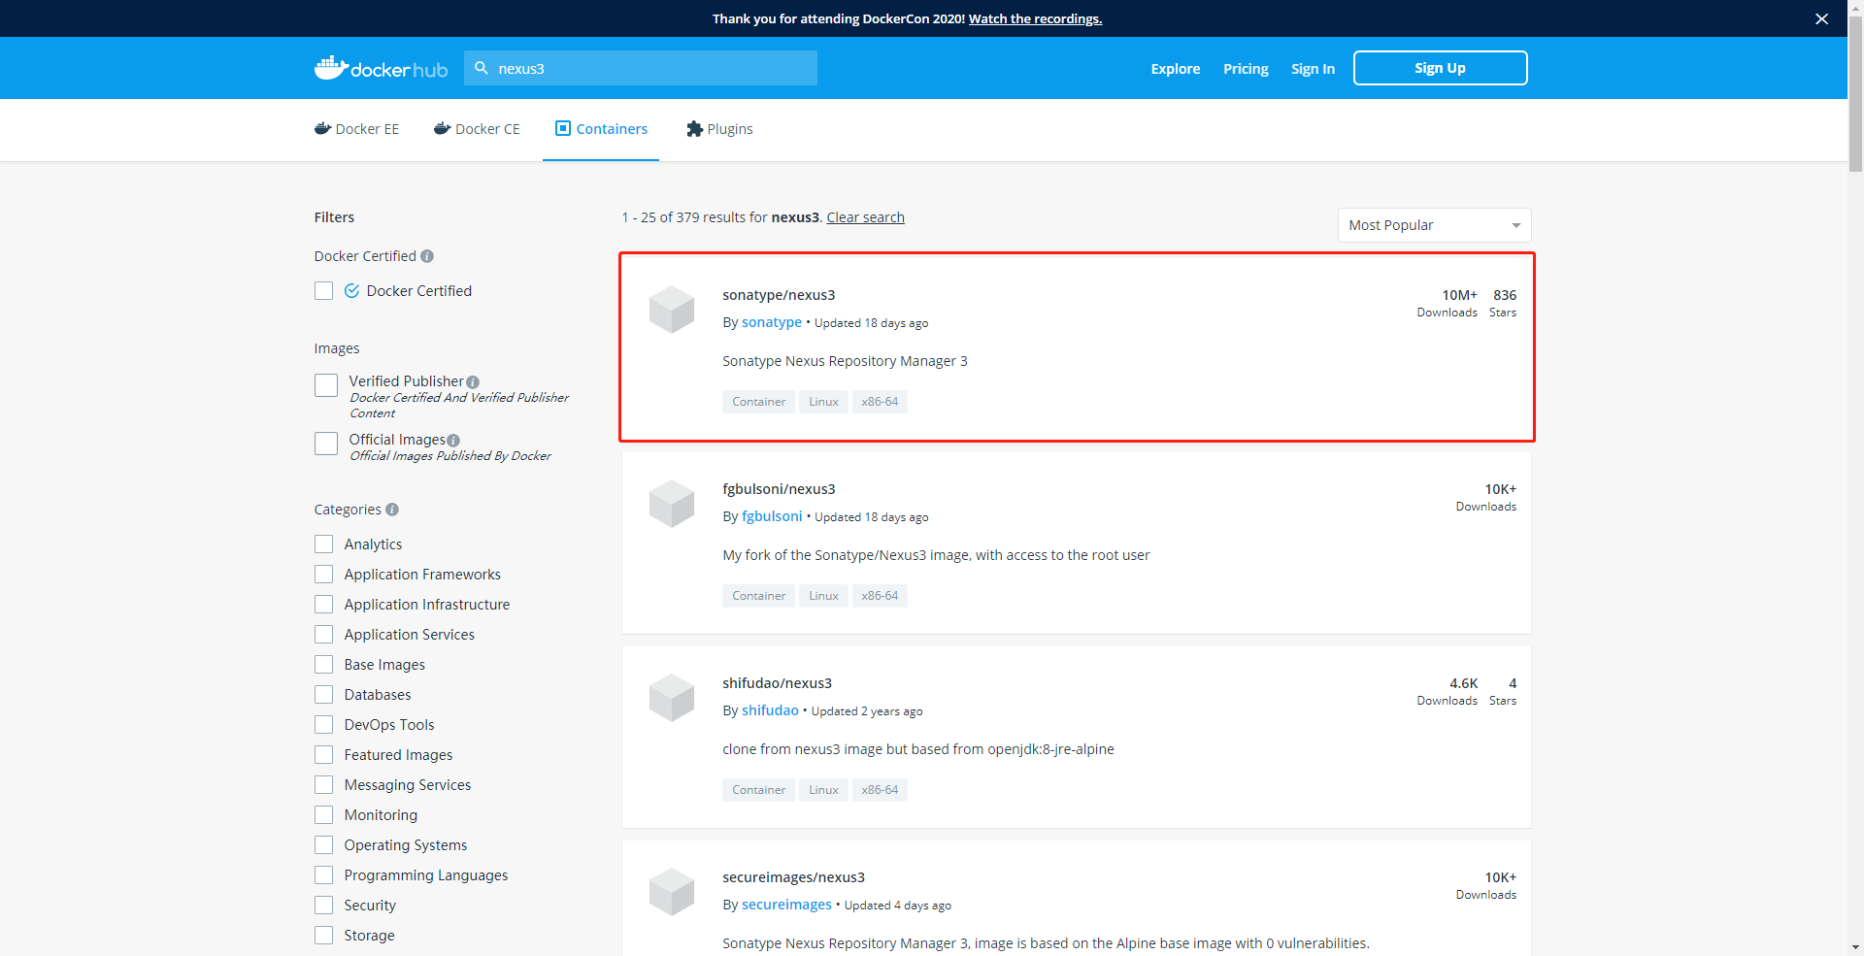Viewport: 1864px width, 956px height.
Task: Click the 10M+ Downloads count on sonatype/nexus3
Action: coord(1447,302)
